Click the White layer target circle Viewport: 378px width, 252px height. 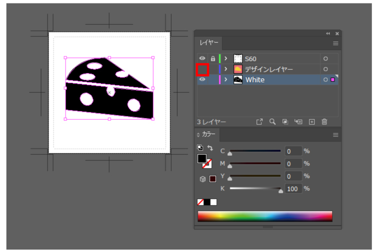click(325, 79)
